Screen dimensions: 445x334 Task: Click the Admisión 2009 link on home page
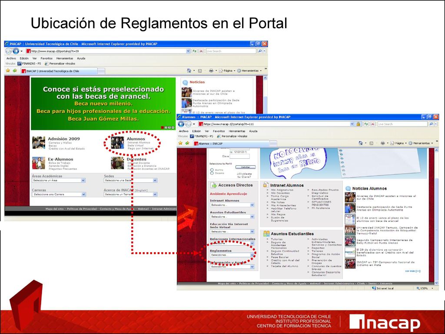(x=64, y=139)
